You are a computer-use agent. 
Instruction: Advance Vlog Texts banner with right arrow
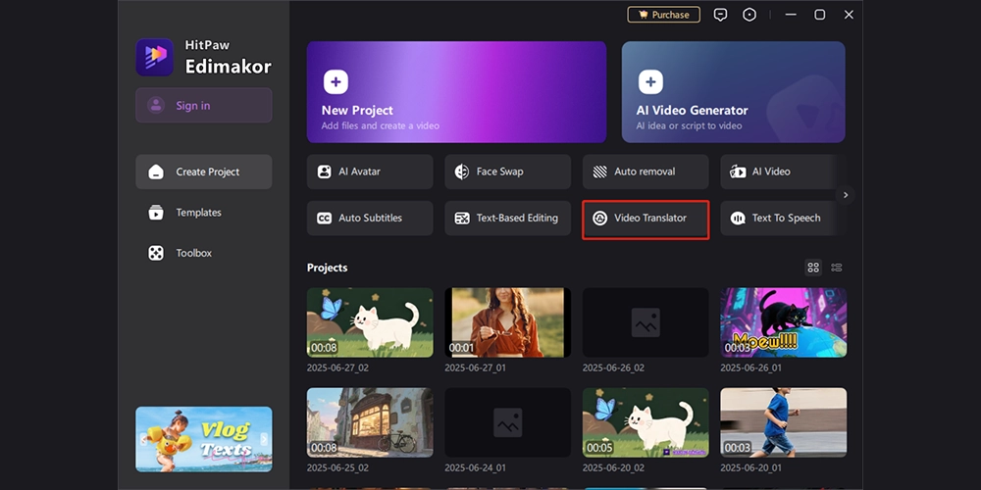tap(264, 439)
